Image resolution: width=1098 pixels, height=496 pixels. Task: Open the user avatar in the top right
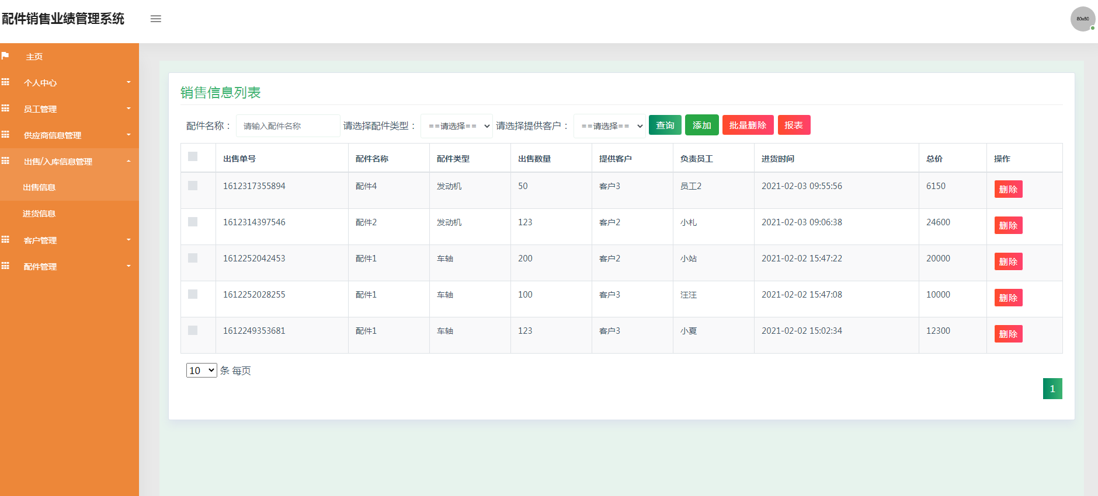tap(1082, 19)
